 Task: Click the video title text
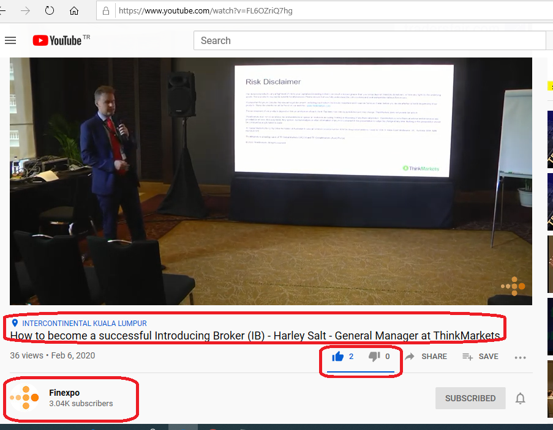pos(255,336)
